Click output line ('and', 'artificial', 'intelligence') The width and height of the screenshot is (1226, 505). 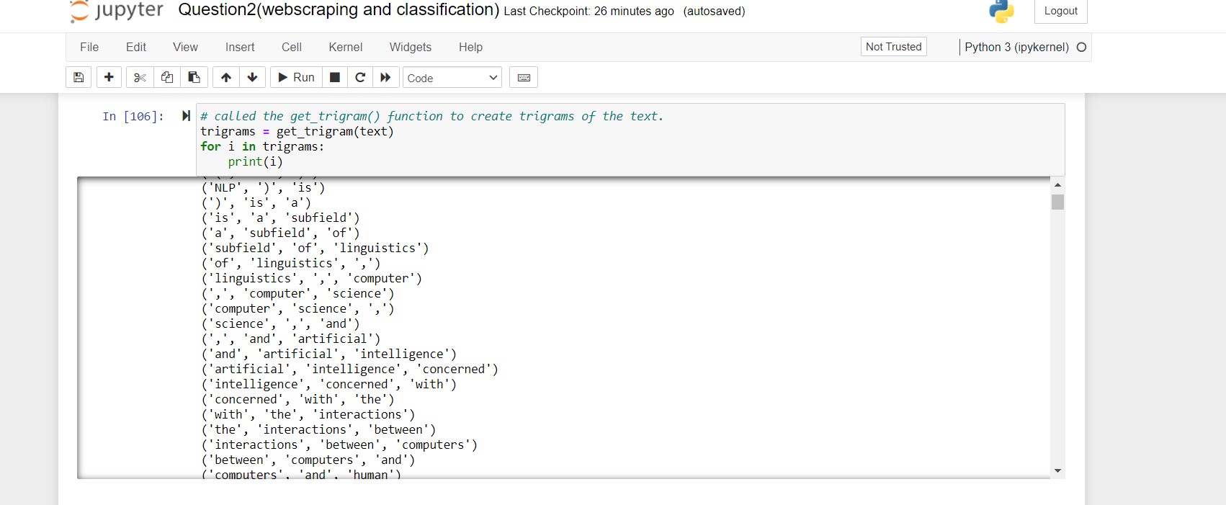pos(328,354)
